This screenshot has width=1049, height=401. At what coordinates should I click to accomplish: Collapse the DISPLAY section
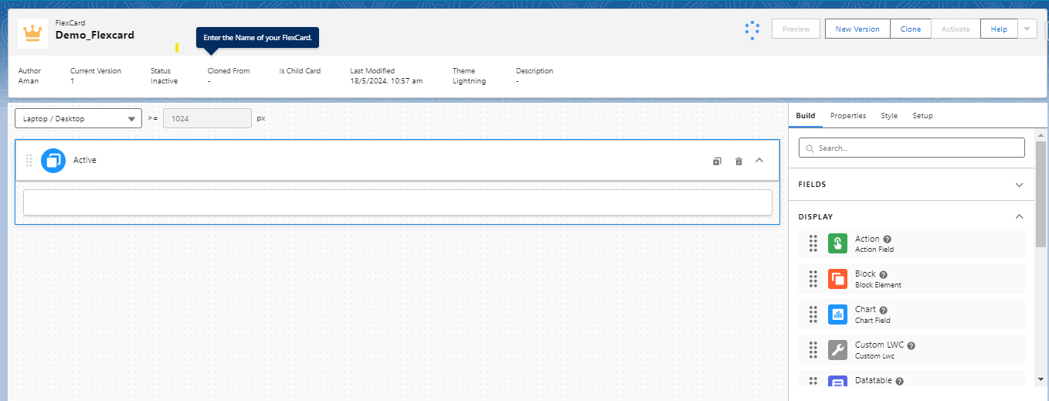pyautogui.click(x=1019, y=217)
